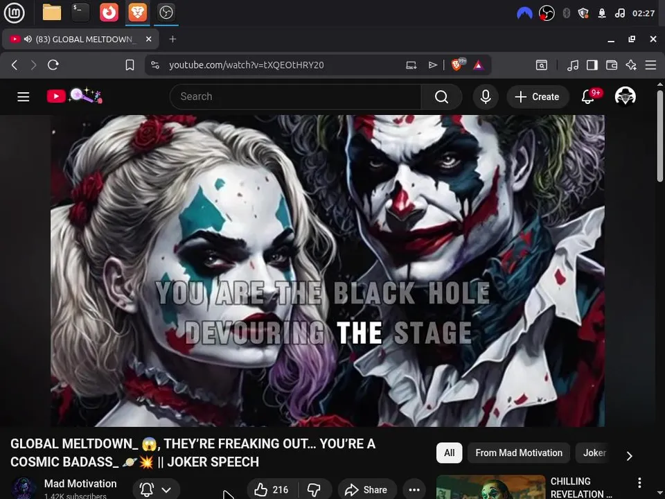
Task: Go back to the previous page
Action: pyautogui.click(x=15, y=65)
